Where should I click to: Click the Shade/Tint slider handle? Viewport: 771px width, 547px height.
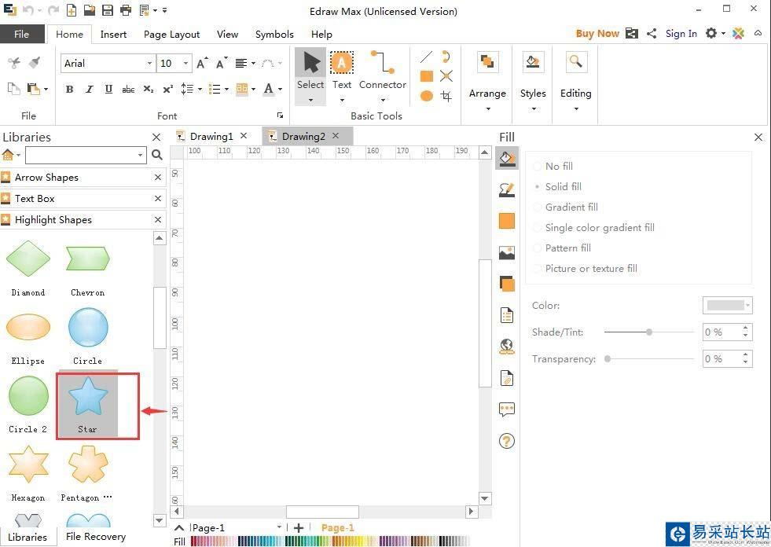[649, 332]
